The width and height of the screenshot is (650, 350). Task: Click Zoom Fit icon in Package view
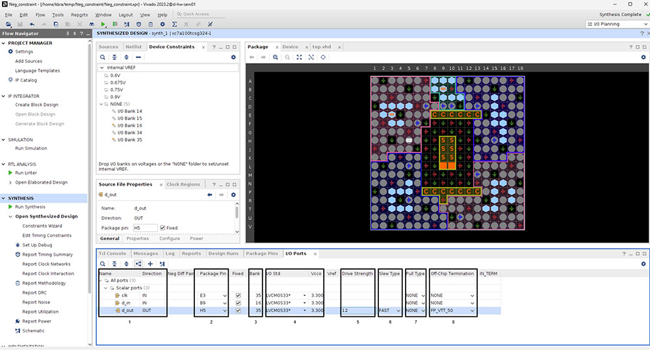299,57
